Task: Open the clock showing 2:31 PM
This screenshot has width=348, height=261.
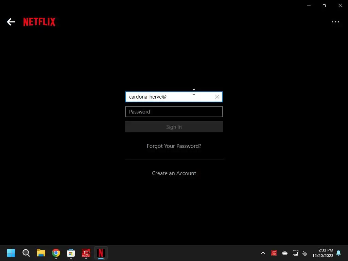Action: [323, 253]
